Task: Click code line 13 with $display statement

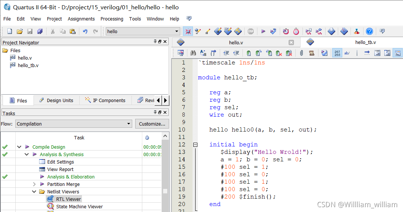Action: (267, 152)
